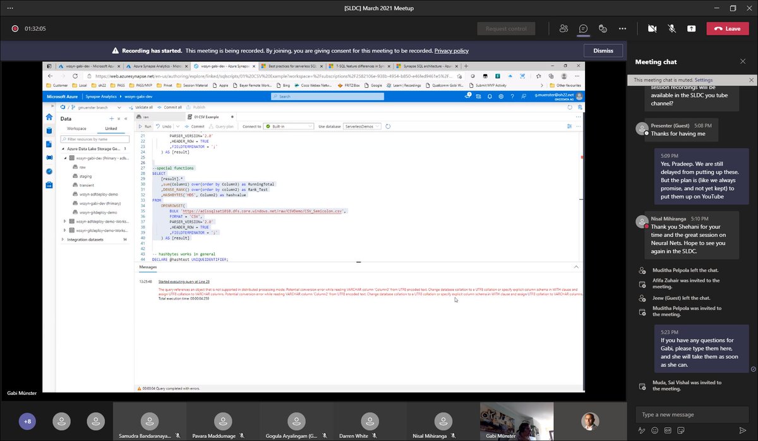The image size is (758, 441).
Task: Open the Home hub in Synapse sidebar
Action: [49, 117]
